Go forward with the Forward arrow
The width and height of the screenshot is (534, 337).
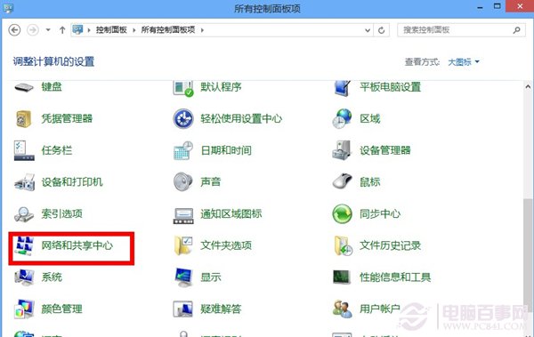point(33,30)
